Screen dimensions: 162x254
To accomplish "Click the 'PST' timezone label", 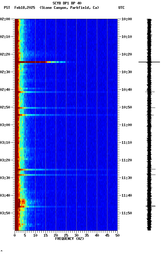I will click(x=7, y=8).
